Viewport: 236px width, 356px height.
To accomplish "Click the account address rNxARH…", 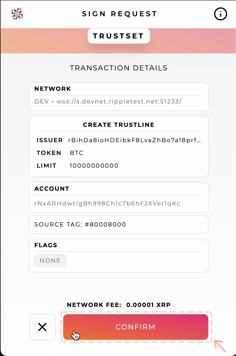I will [x=107, y=203].
